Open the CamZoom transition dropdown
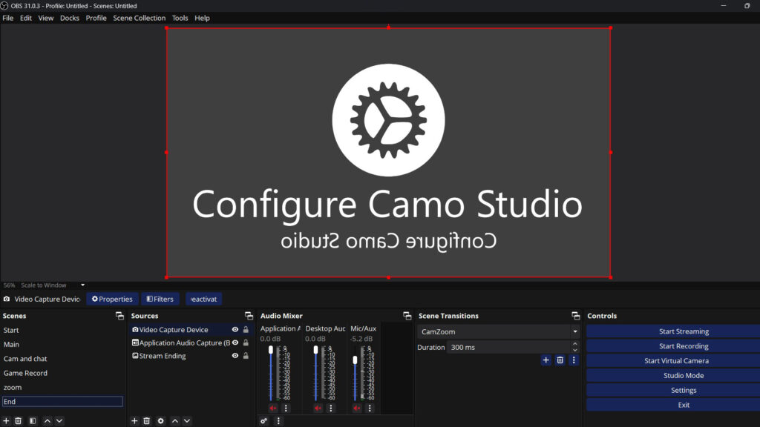The width and height of the screenshot is (760, 427). point(499,331)
